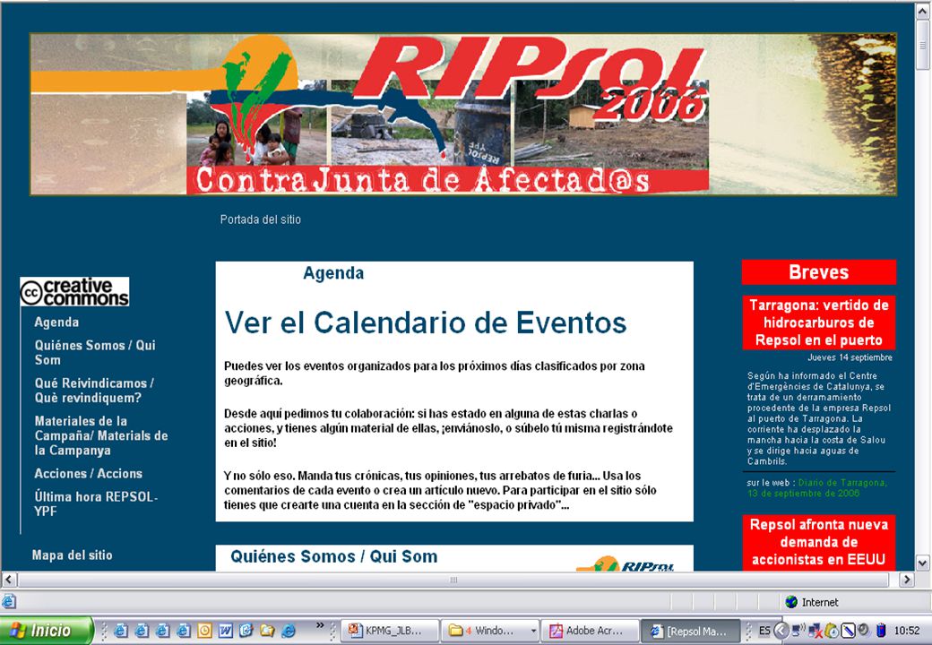The height and width of the screenshot is (645, 932).
Task: Click paragraph starting Desde aquí pedimos tu colaboración
Action: tap(448, 428)
